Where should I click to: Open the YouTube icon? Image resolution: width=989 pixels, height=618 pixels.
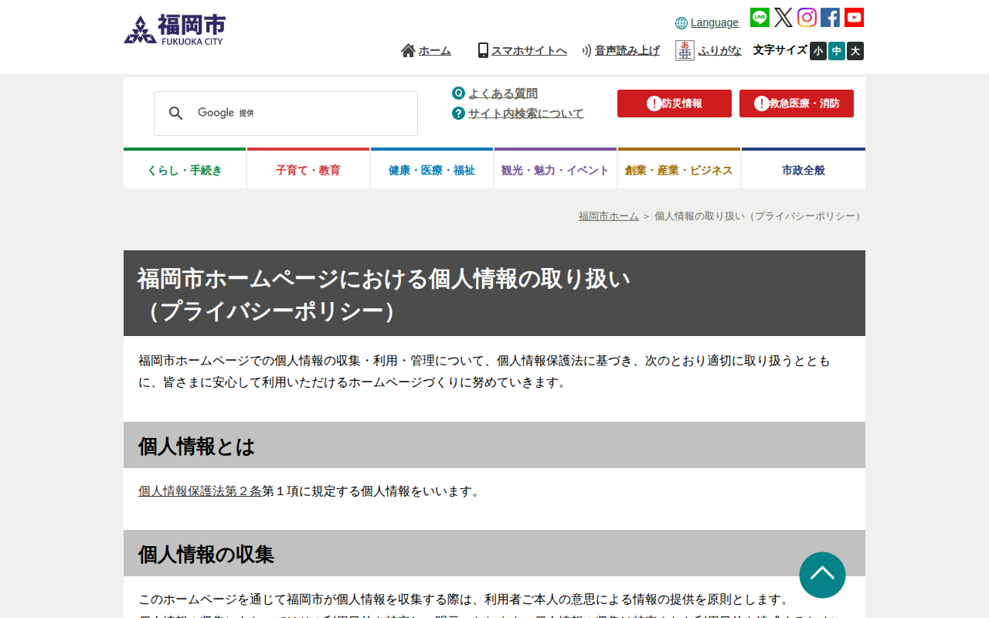click(854, 17)
